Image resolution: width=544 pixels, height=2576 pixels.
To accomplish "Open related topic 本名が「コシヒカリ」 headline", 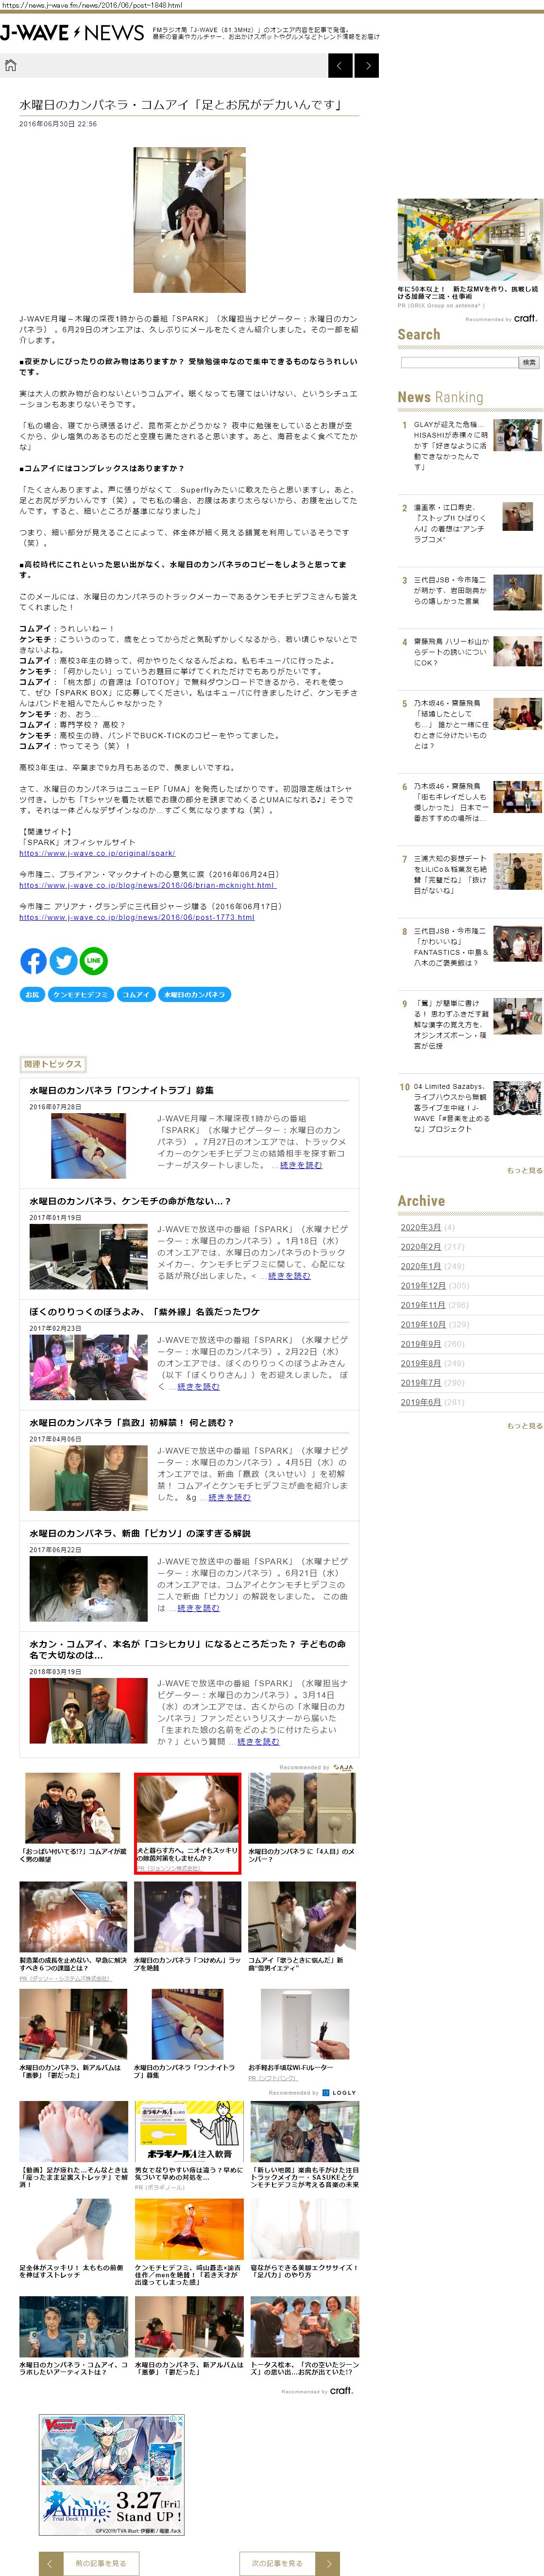I will pos(187,1649).
